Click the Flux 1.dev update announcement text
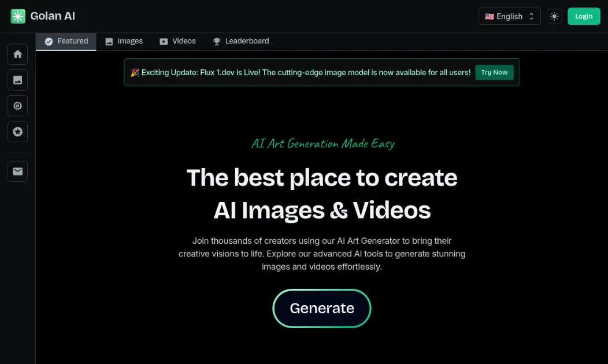This screenshot has width=608, height=364. [300, 72]
